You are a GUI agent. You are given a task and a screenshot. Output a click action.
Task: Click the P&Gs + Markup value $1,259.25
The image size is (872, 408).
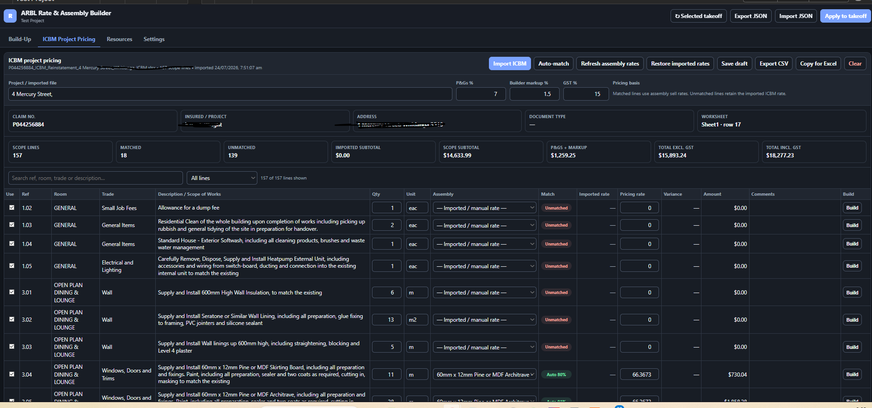[x=563, y=156]
